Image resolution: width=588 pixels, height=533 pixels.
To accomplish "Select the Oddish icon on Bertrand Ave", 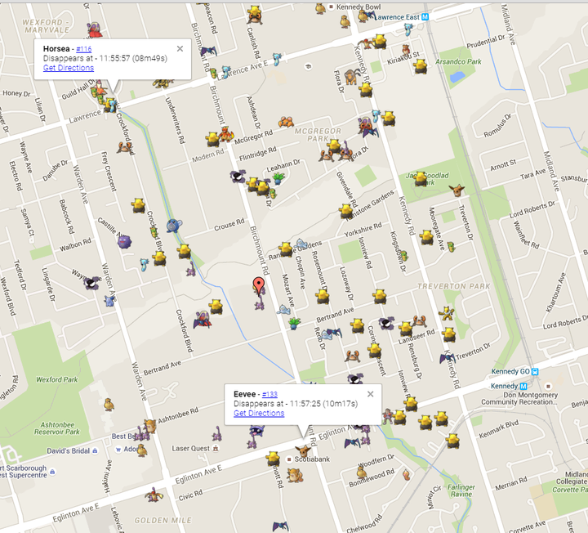I will coord(294,323).
